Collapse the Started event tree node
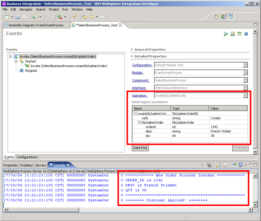The width and height of the screenshot is (261, 221). tap(16, 61)
